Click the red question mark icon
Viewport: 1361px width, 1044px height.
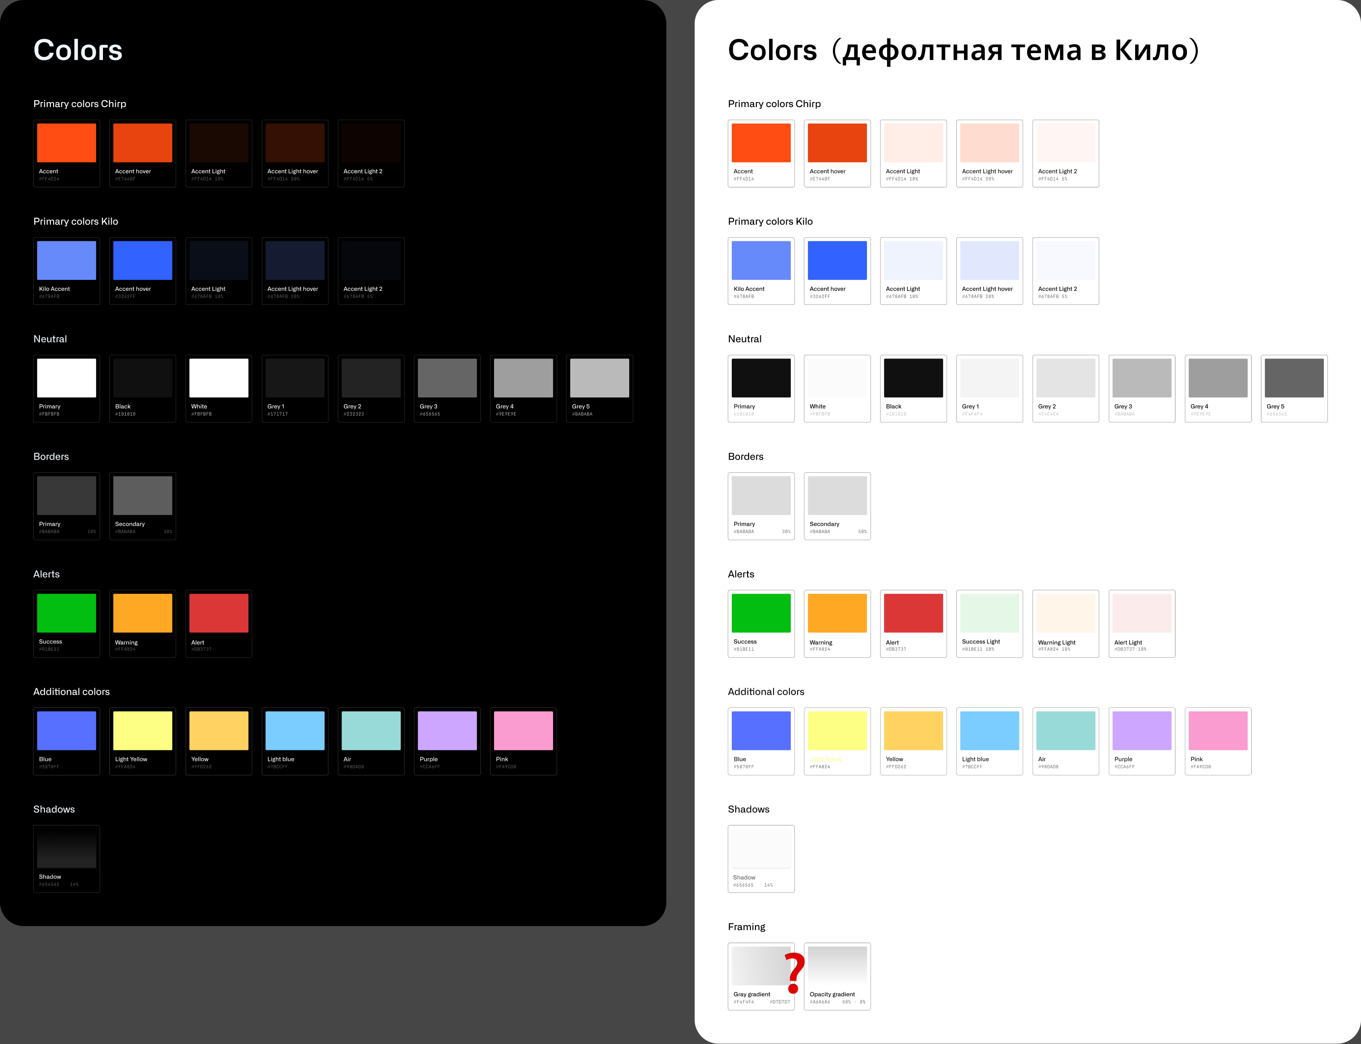(794, 973)
